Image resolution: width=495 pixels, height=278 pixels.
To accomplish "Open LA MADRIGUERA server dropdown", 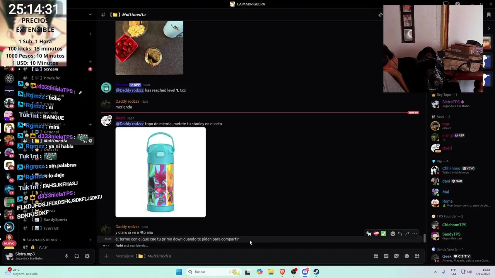I will coord(90,14).
